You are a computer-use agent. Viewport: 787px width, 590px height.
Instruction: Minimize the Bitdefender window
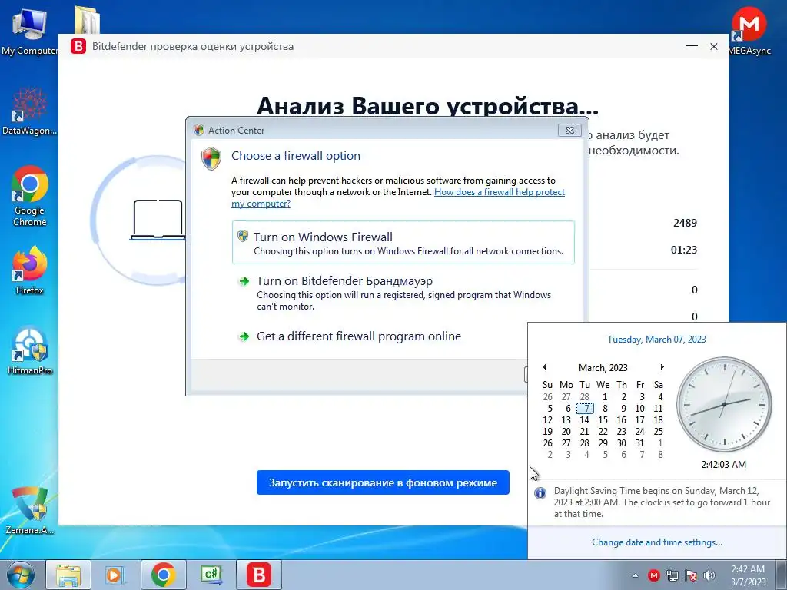pos(692,46)
